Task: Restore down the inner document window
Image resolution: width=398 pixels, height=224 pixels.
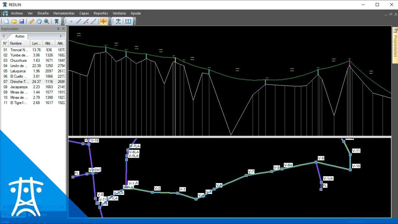Action: click(391, 14)
